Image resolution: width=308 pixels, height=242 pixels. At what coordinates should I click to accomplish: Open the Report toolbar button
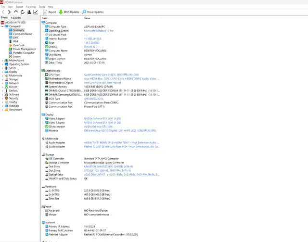tap(50, 12)
